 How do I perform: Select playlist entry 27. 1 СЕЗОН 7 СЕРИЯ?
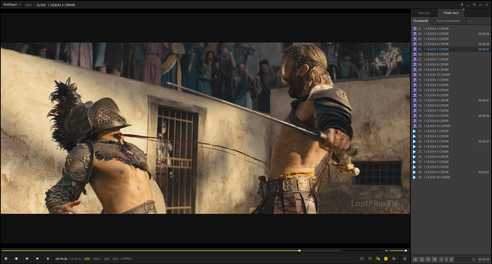click(x=451, y=162)
